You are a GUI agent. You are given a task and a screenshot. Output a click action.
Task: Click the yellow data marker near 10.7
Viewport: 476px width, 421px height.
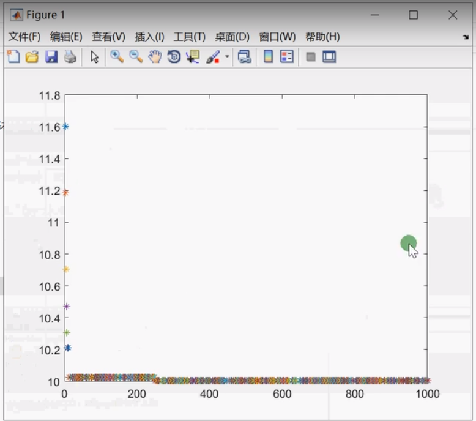pyautogui.click(x=66, y=269)
